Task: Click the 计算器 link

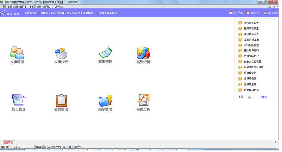Action: [263, 97]
